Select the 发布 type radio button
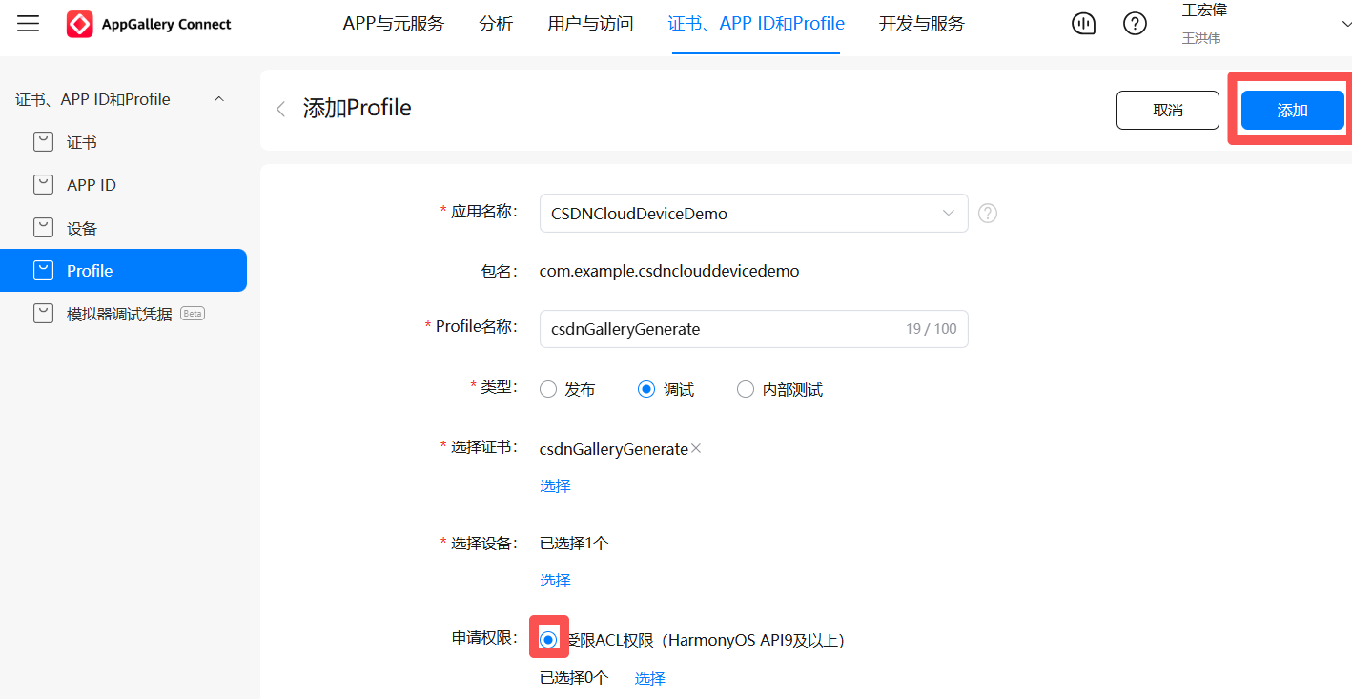The image size is (1352, 699). [548, 389]
